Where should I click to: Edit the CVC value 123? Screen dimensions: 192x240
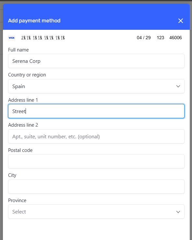[x=160, y=38]
